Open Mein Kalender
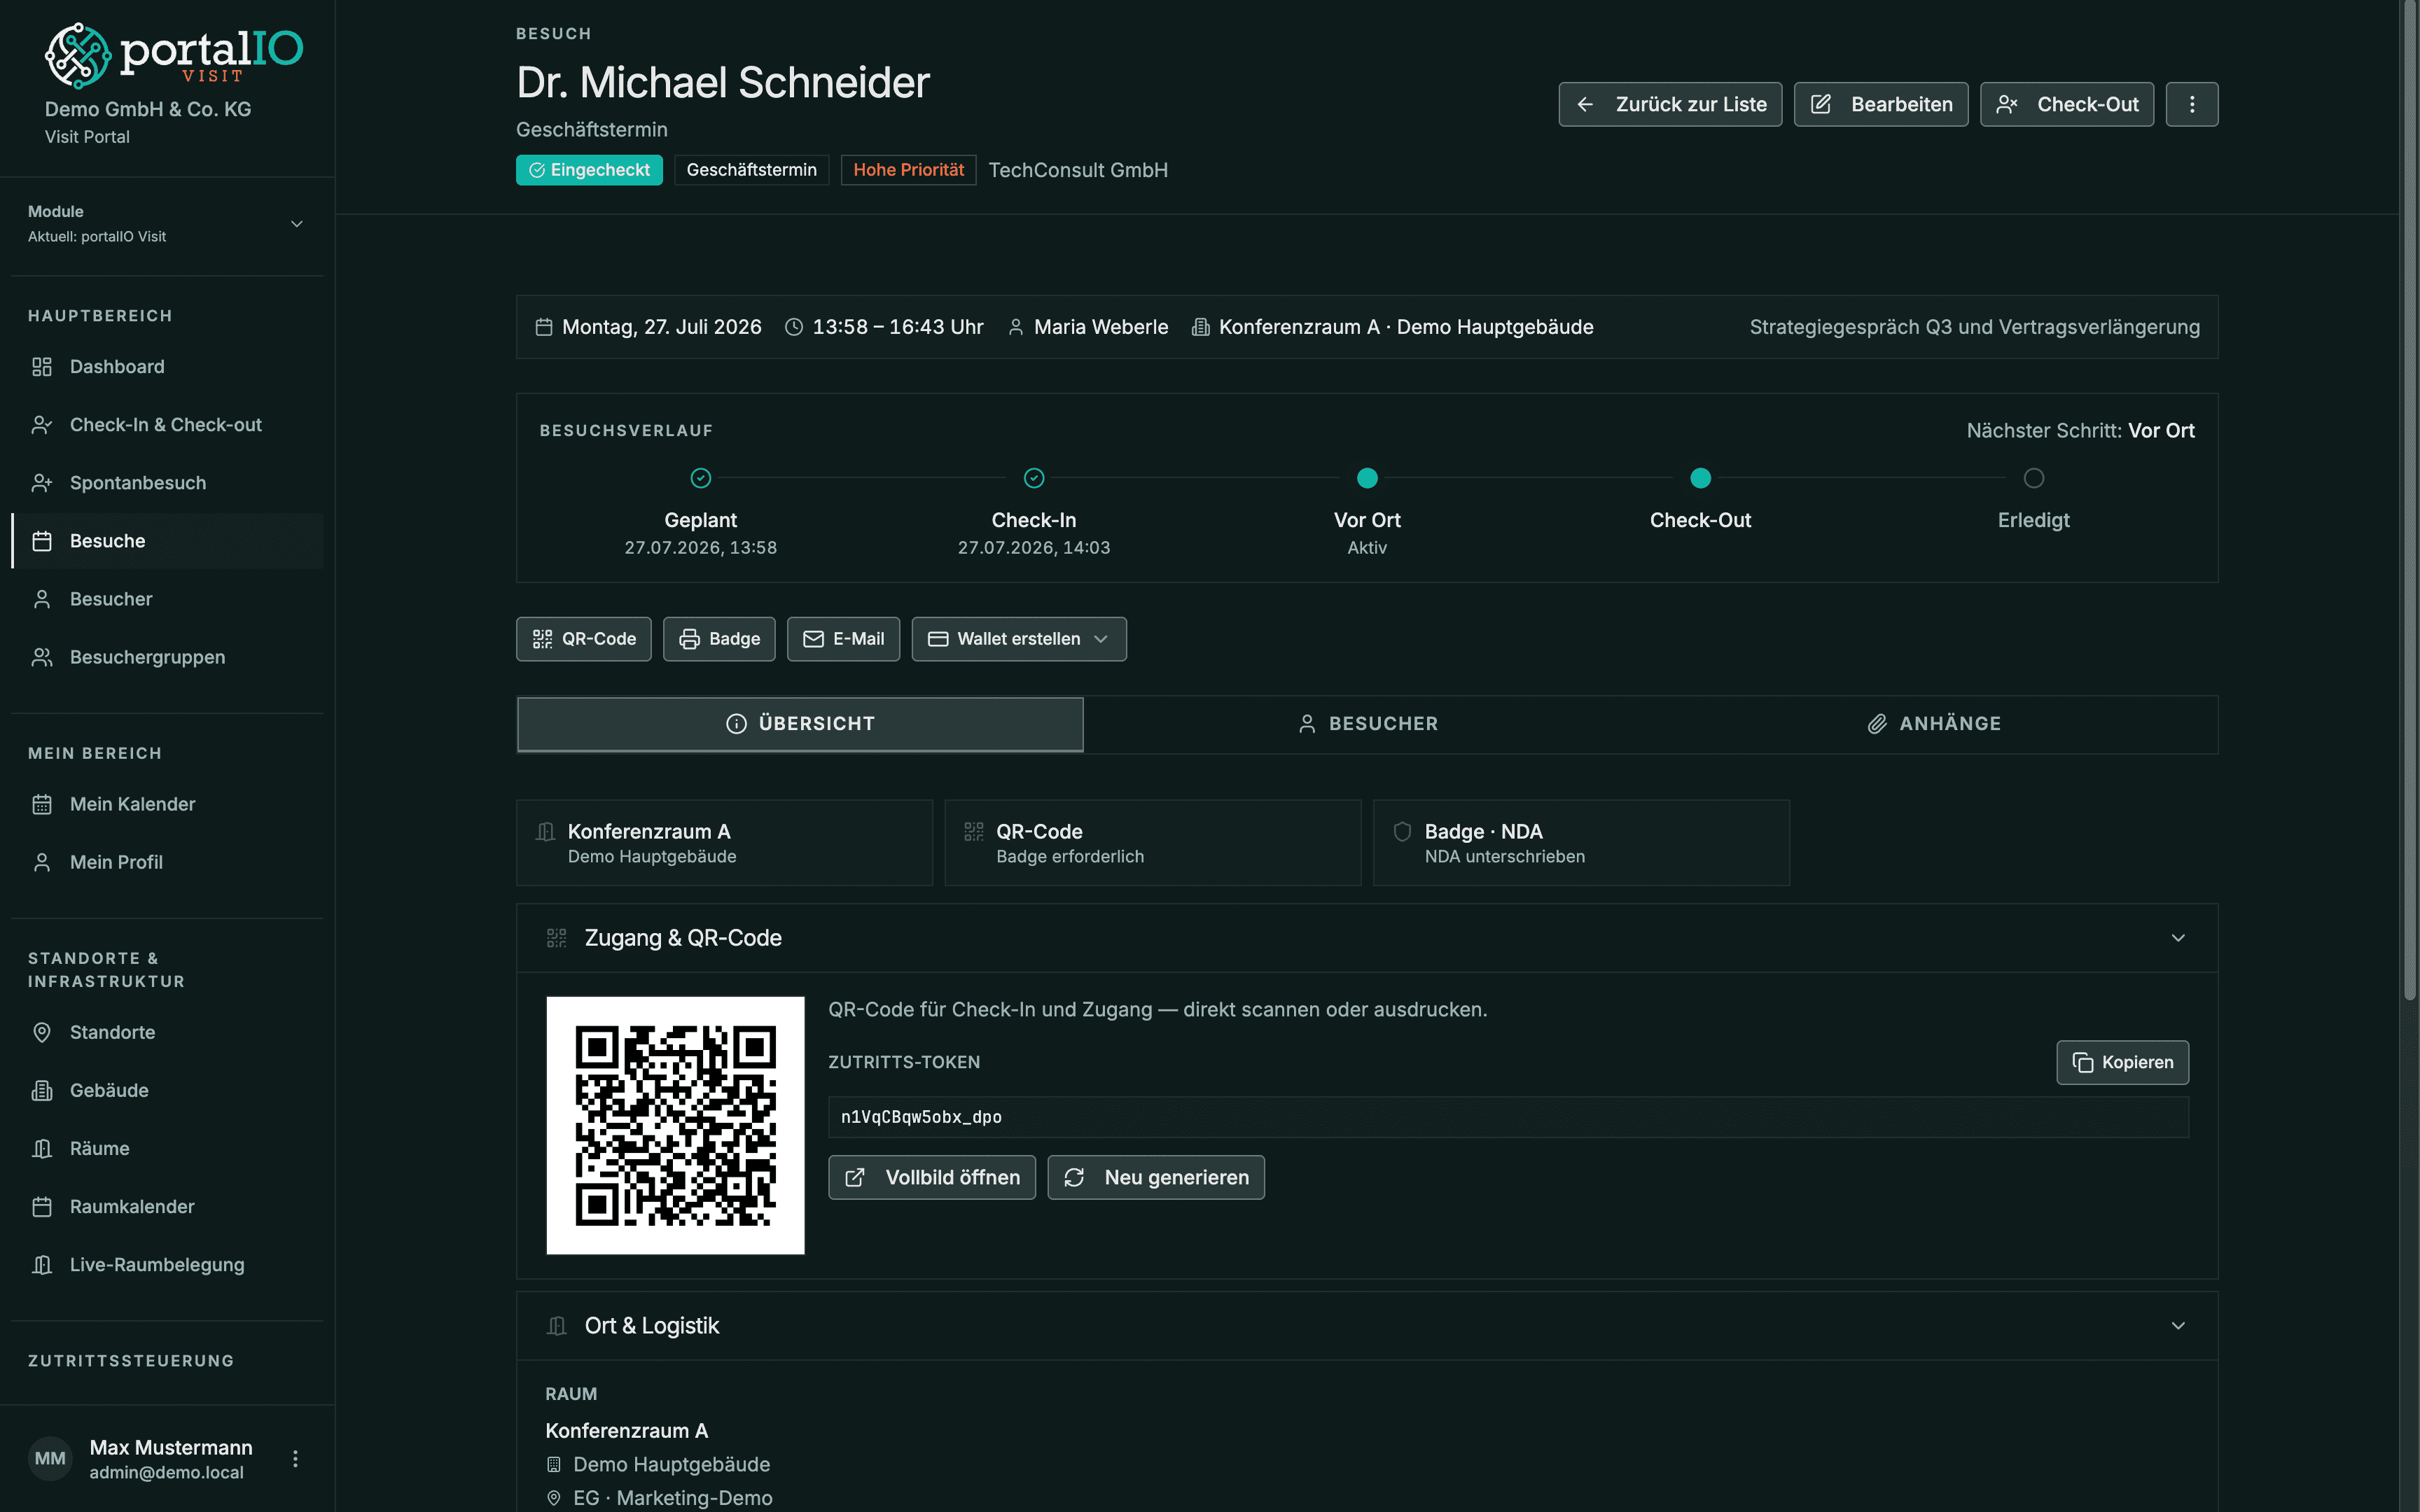Screen dimensions: 2420x1512 167,804
